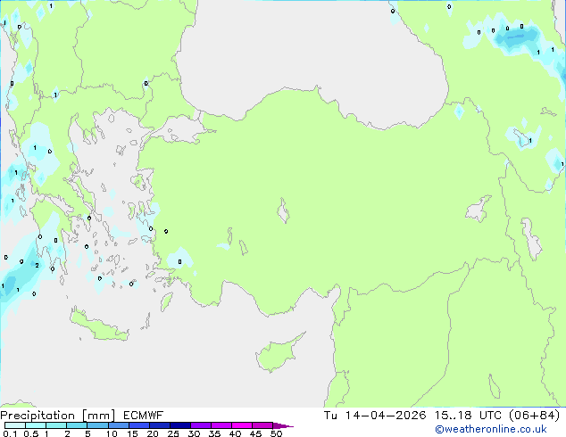This screenshot has width=566, height=437.
Task: Click the 45–50 mm legend swatch
Action: [x=262, y=425]
